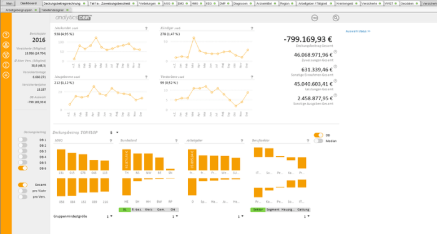Screen dimensions: 437x234
Task: Enable the DB 2 toggle
Action: point(23,146)
